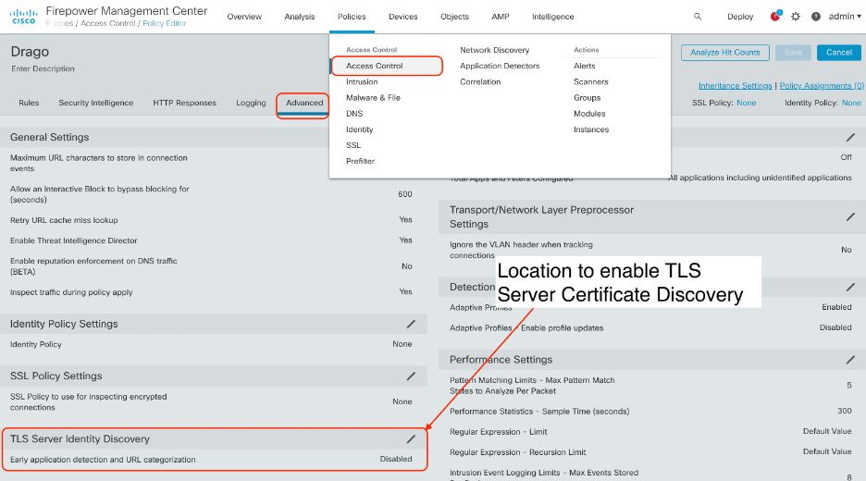The height and width of the screenshot is (481, 866).
Task: Open the Objects menu
Action: pos(454,17)
